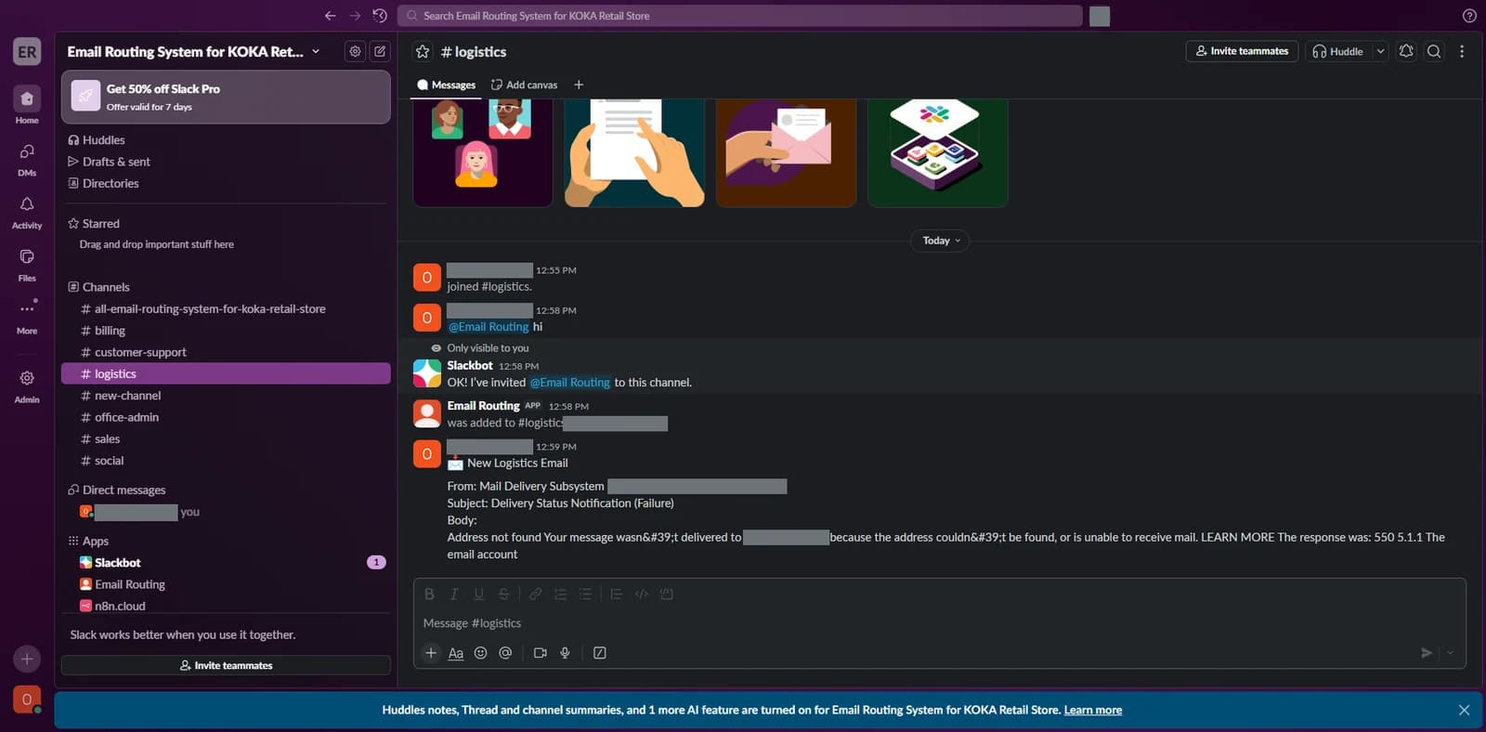Toggle italic formatting in the composer

tap(454, 595)
